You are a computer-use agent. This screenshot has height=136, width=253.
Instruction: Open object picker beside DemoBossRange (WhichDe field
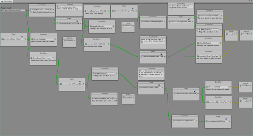click(x=109, y=11)
